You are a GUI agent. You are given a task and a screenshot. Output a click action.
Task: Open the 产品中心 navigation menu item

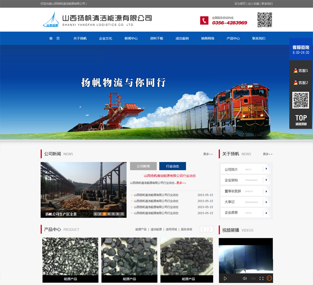point(233,38)
